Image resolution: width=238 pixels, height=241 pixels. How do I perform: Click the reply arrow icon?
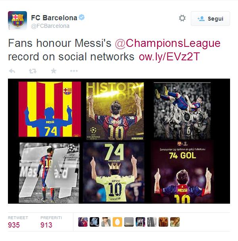[x=12, y=71]
